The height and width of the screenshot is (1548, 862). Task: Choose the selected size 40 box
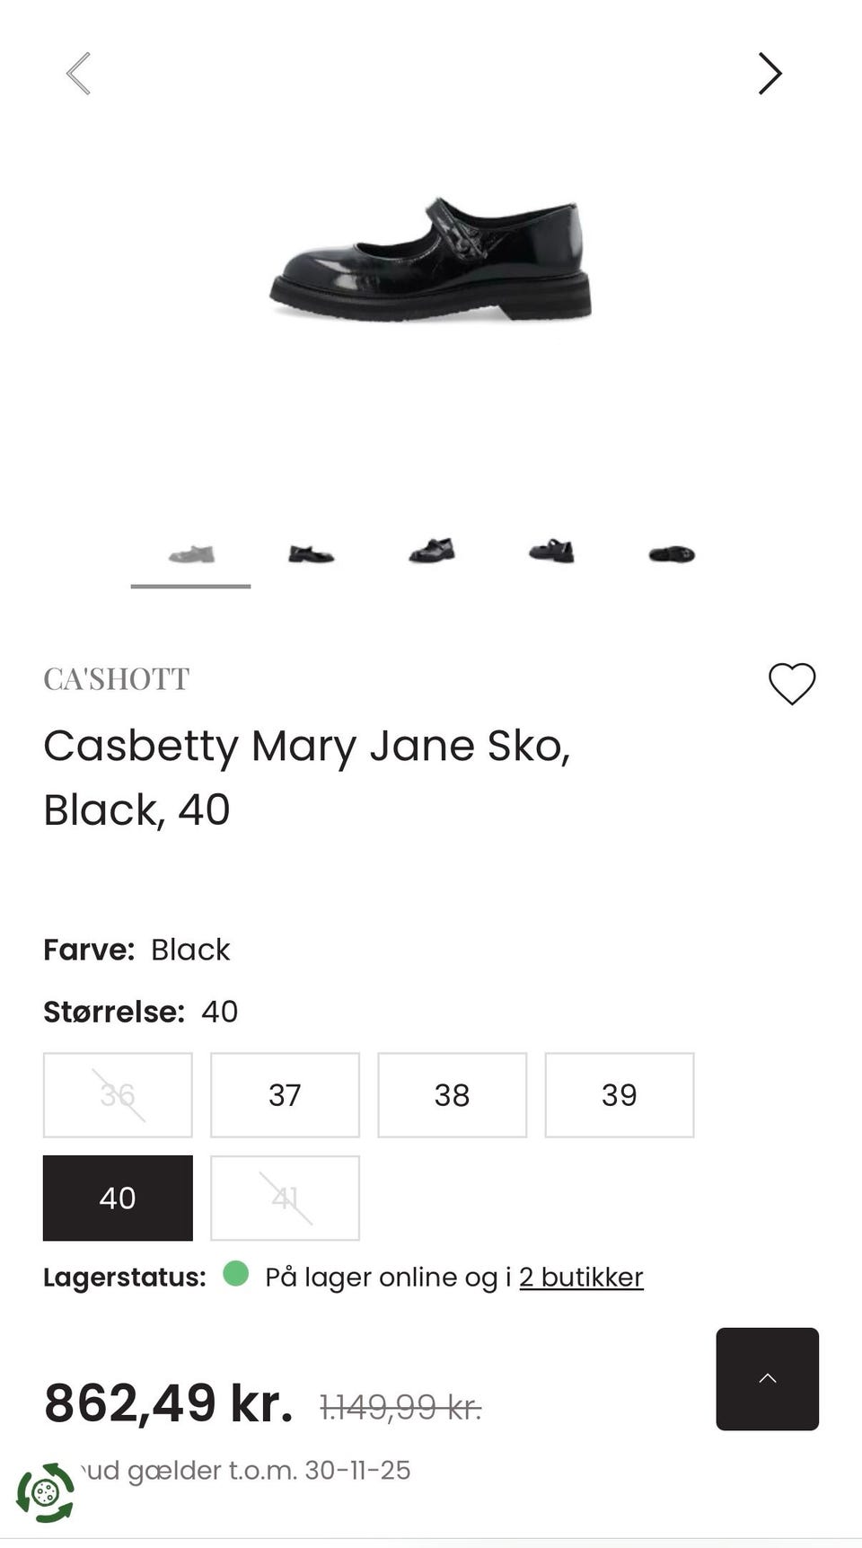coord(118,1198)
